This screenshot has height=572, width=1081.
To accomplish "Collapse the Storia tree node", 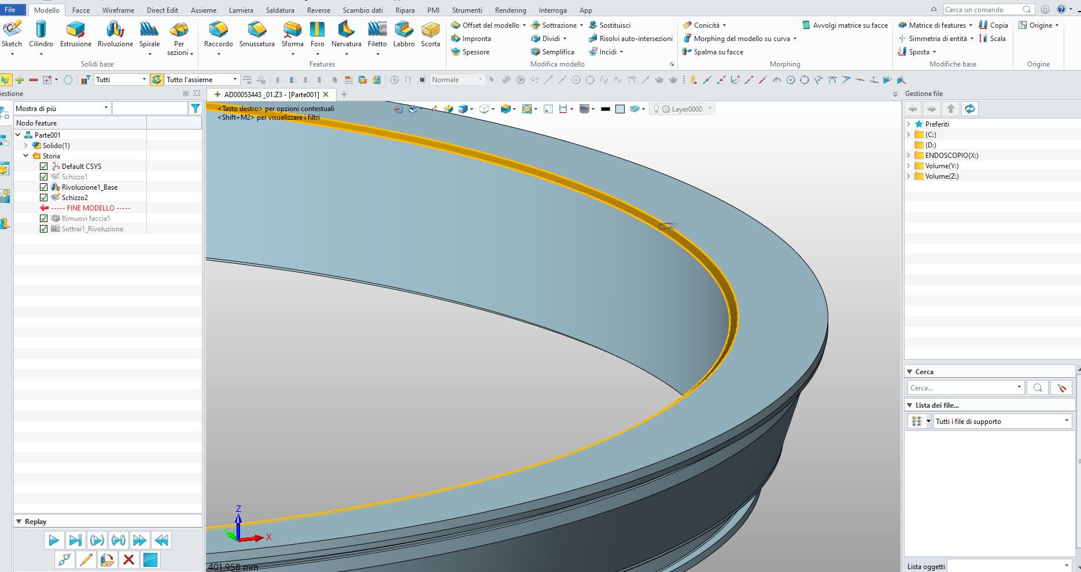I will coord(26,156).
